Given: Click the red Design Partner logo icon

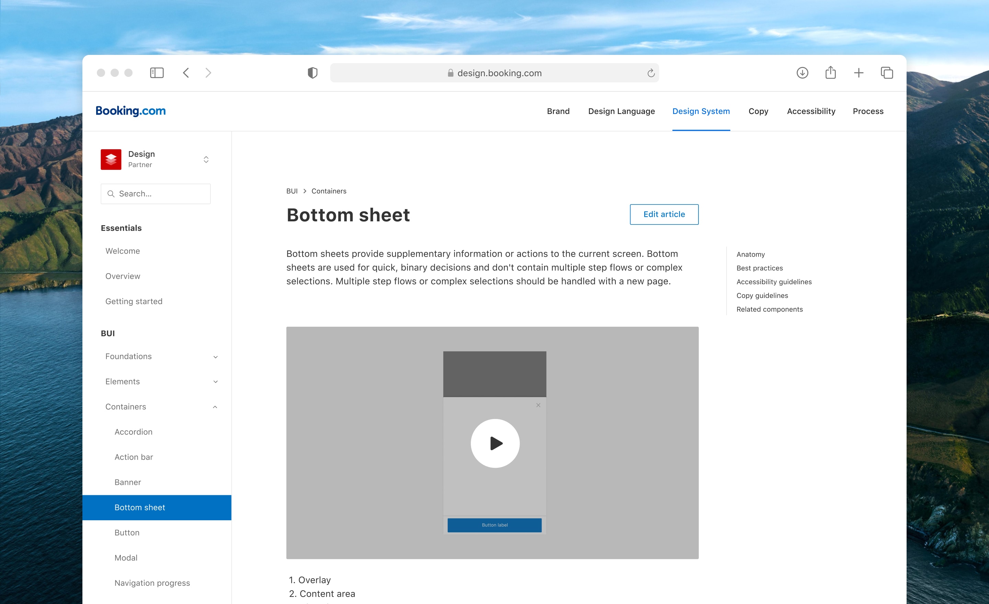Looking at the screenshot, I should click(x=111, y=159).
